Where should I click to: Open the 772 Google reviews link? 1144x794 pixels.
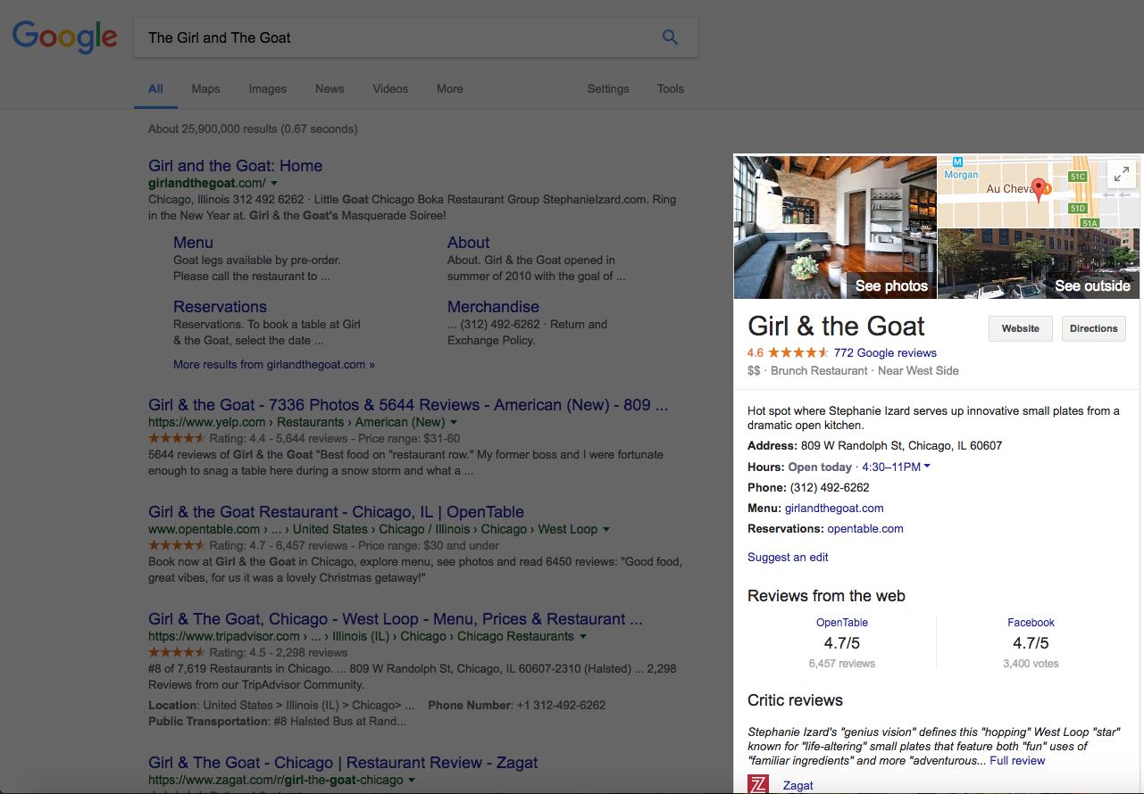coord(885,352)
